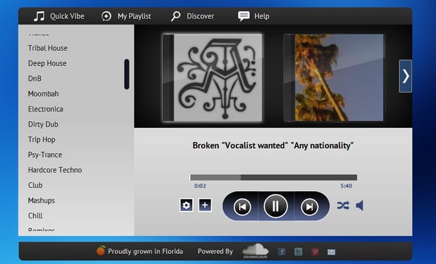Image resolution: width=436 pixels, height=264 pixels.
Task: Open the SoundCloud logo link
Action: [x=255, y=251]
